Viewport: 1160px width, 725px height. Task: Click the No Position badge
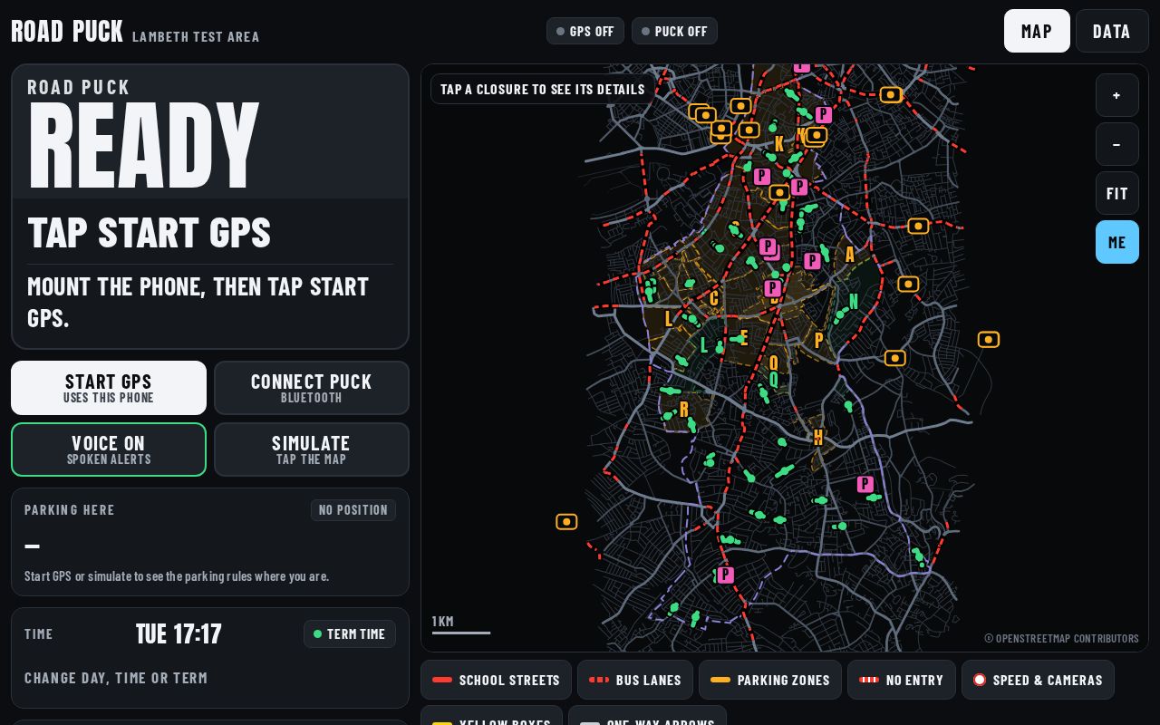(353, 510)
